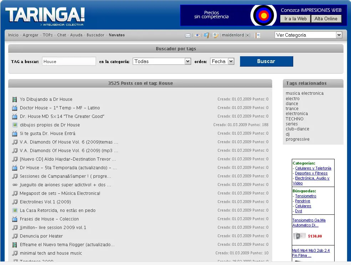Click the eye monitor icon in navbar

(x=197, y=35)
